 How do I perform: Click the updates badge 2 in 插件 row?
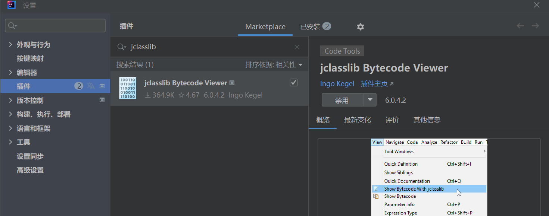[x=79, y=86]
